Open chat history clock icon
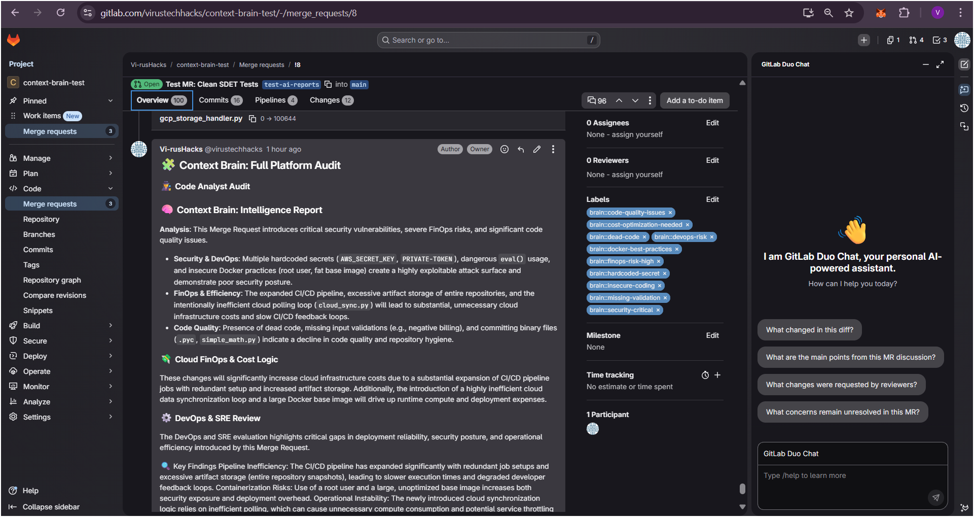Image resolution: width=974 pixels, height=517 pixels. point(964,108)
